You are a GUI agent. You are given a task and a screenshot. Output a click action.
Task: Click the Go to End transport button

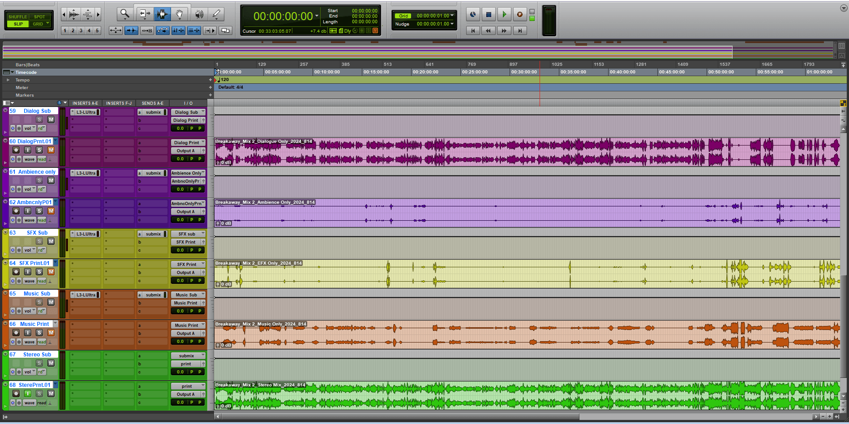click(519, 30)
